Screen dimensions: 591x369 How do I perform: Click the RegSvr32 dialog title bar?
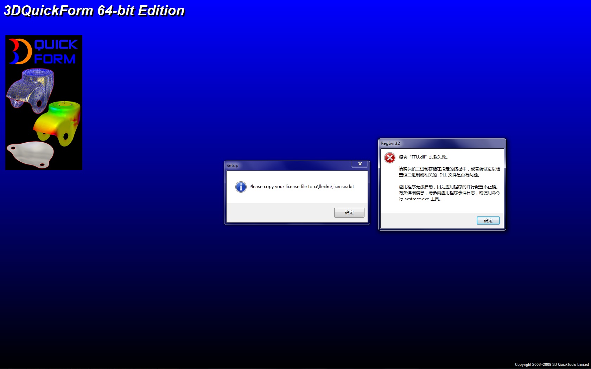click(442, 143)
